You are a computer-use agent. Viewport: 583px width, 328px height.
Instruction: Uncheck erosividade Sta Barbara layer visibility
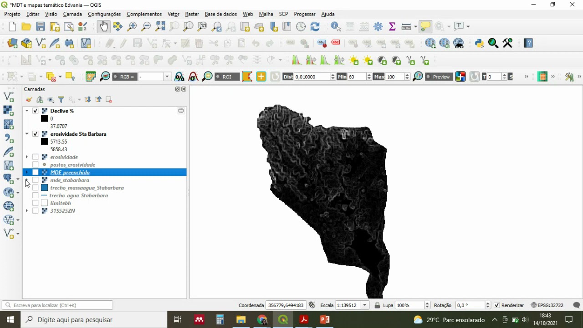(x=36, y=134)
